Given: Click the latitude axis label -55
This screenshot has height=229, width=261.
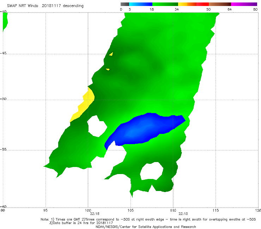Looking at the screenshot, I should coord(3,149).
